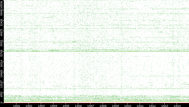Viewport: 189px width, 107px height.
Task: Click the 26214 port axis label
Action: [2, 64]
